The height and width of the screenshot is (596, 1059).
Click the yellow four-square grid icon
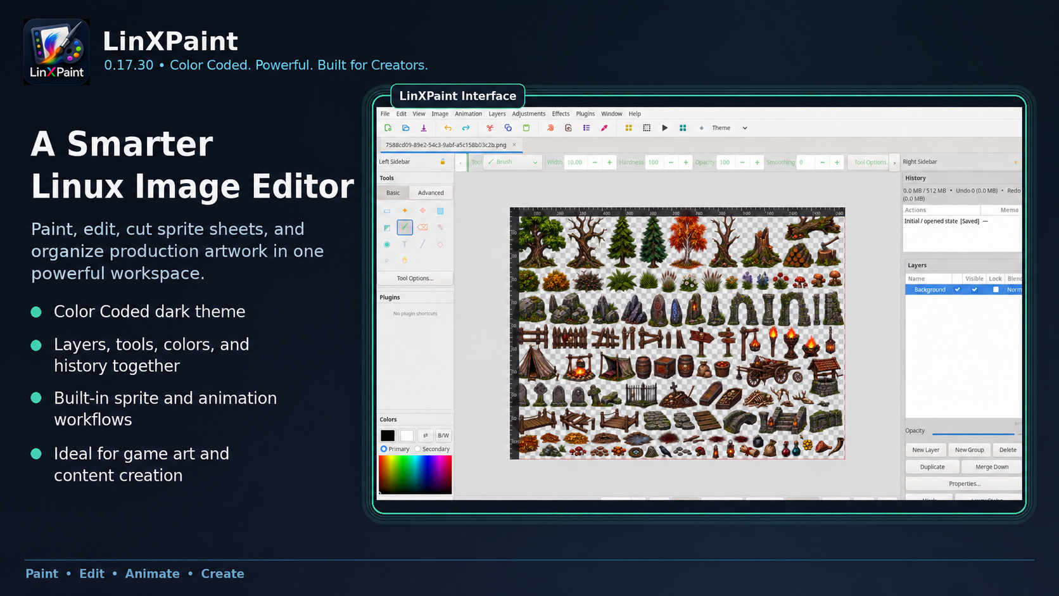tap(628, 128)
